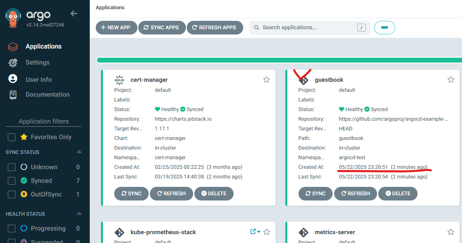The image size is (462, 243).
Task: Star the metrics-server application
Action: point(450,232)
